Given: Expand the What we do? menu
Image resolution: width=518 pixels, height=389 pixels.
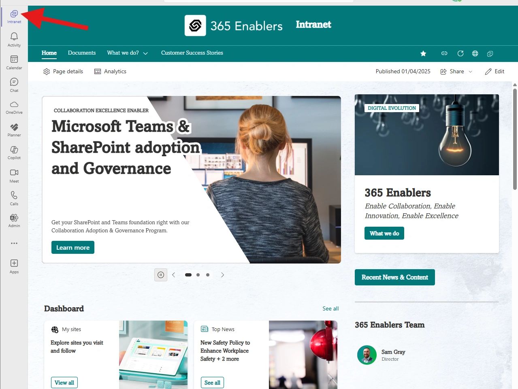Looking at the screenshot, I should (128, 53).
